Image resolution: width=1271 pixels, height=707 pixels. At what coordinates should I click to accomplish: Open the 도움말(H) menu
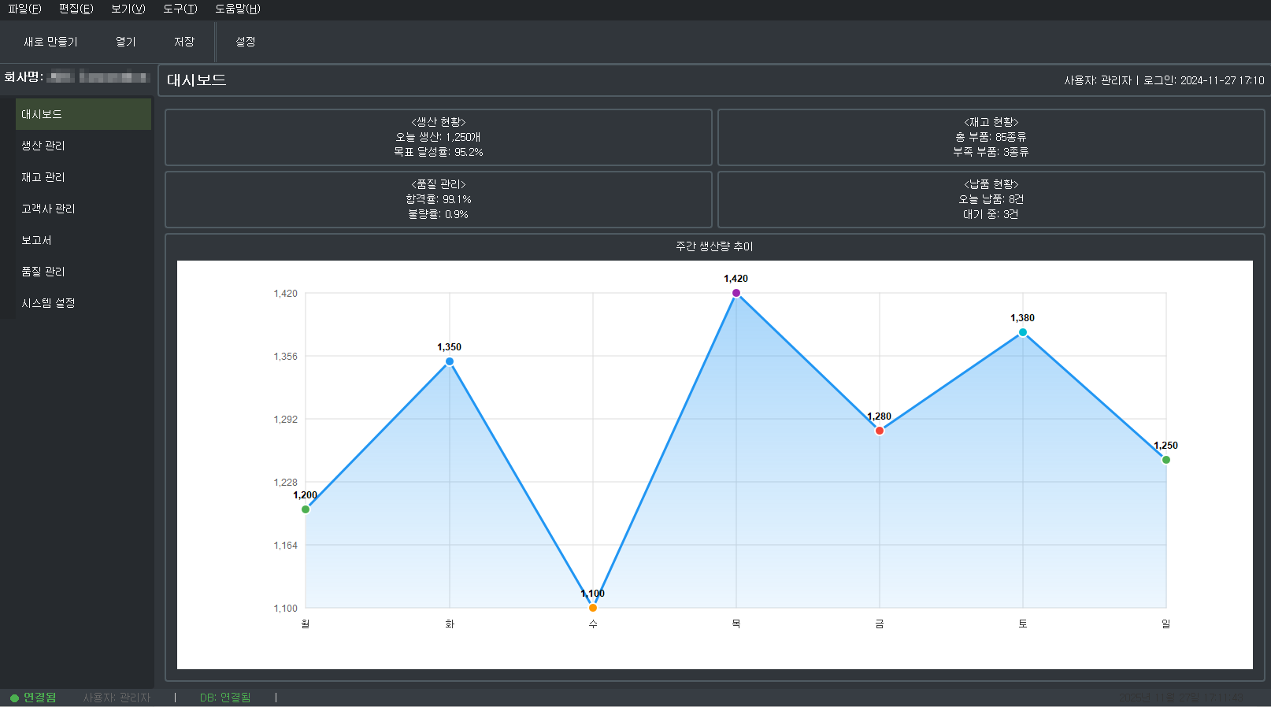pyautogui.click(x=237, y=9)
